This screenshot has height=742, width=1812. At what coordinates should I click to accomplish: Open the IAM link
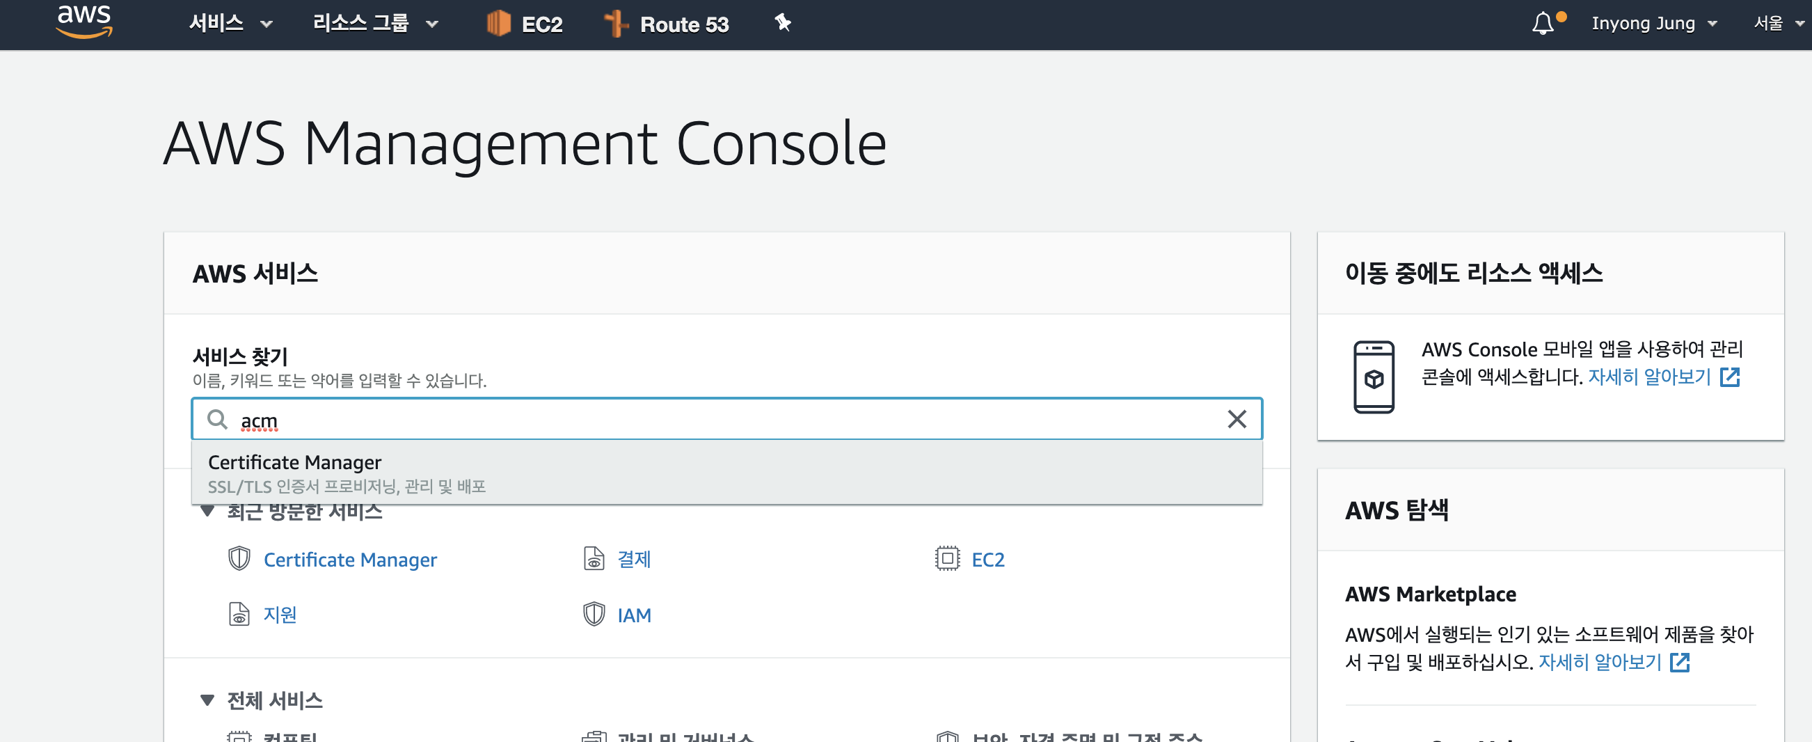(635, 616)
